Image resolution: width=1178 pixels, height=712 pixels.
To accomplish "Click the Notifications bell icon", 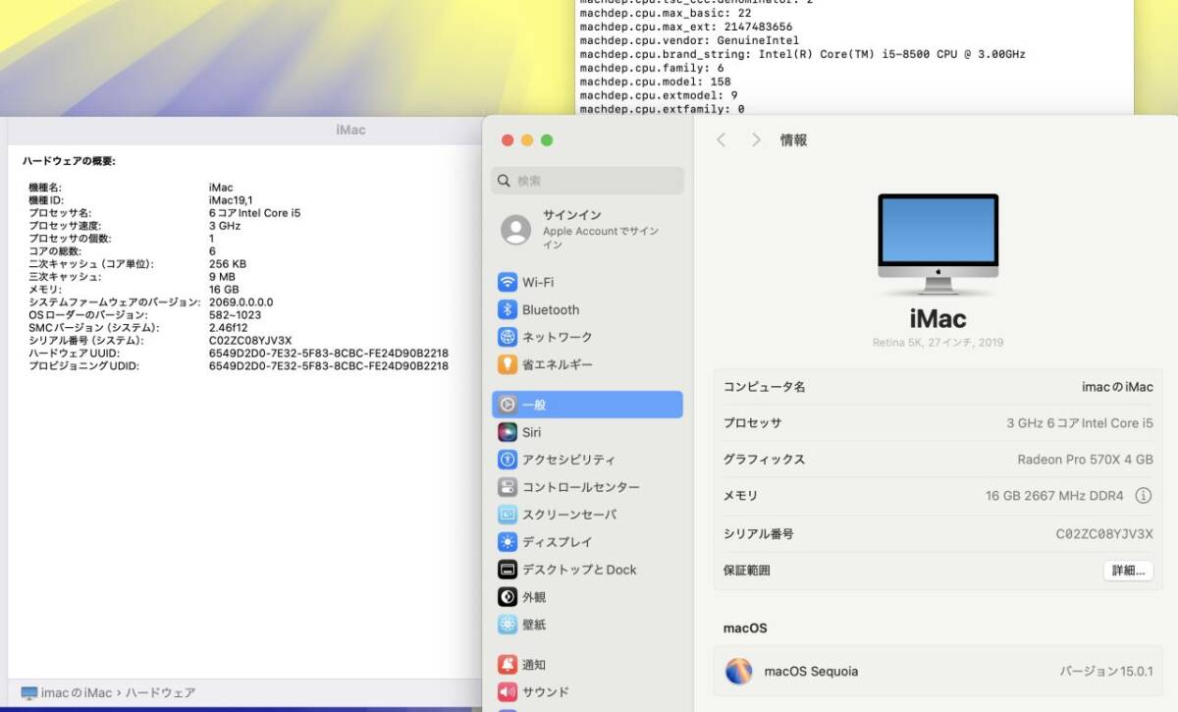I will click(x=508, y=665).
